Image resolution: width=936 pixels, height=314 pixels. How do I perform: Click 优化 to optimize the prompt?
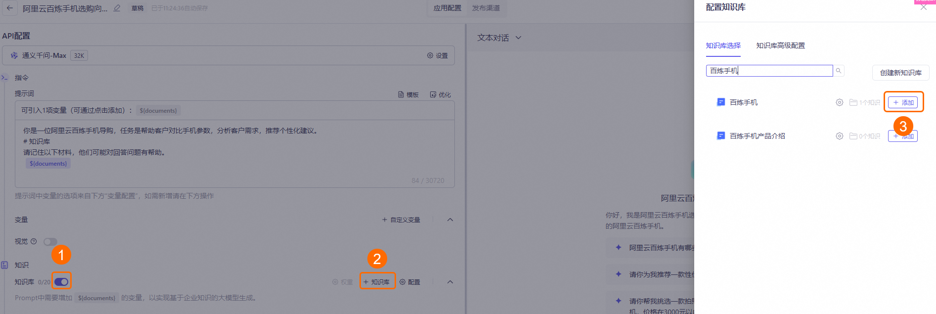tap(440, 94)
